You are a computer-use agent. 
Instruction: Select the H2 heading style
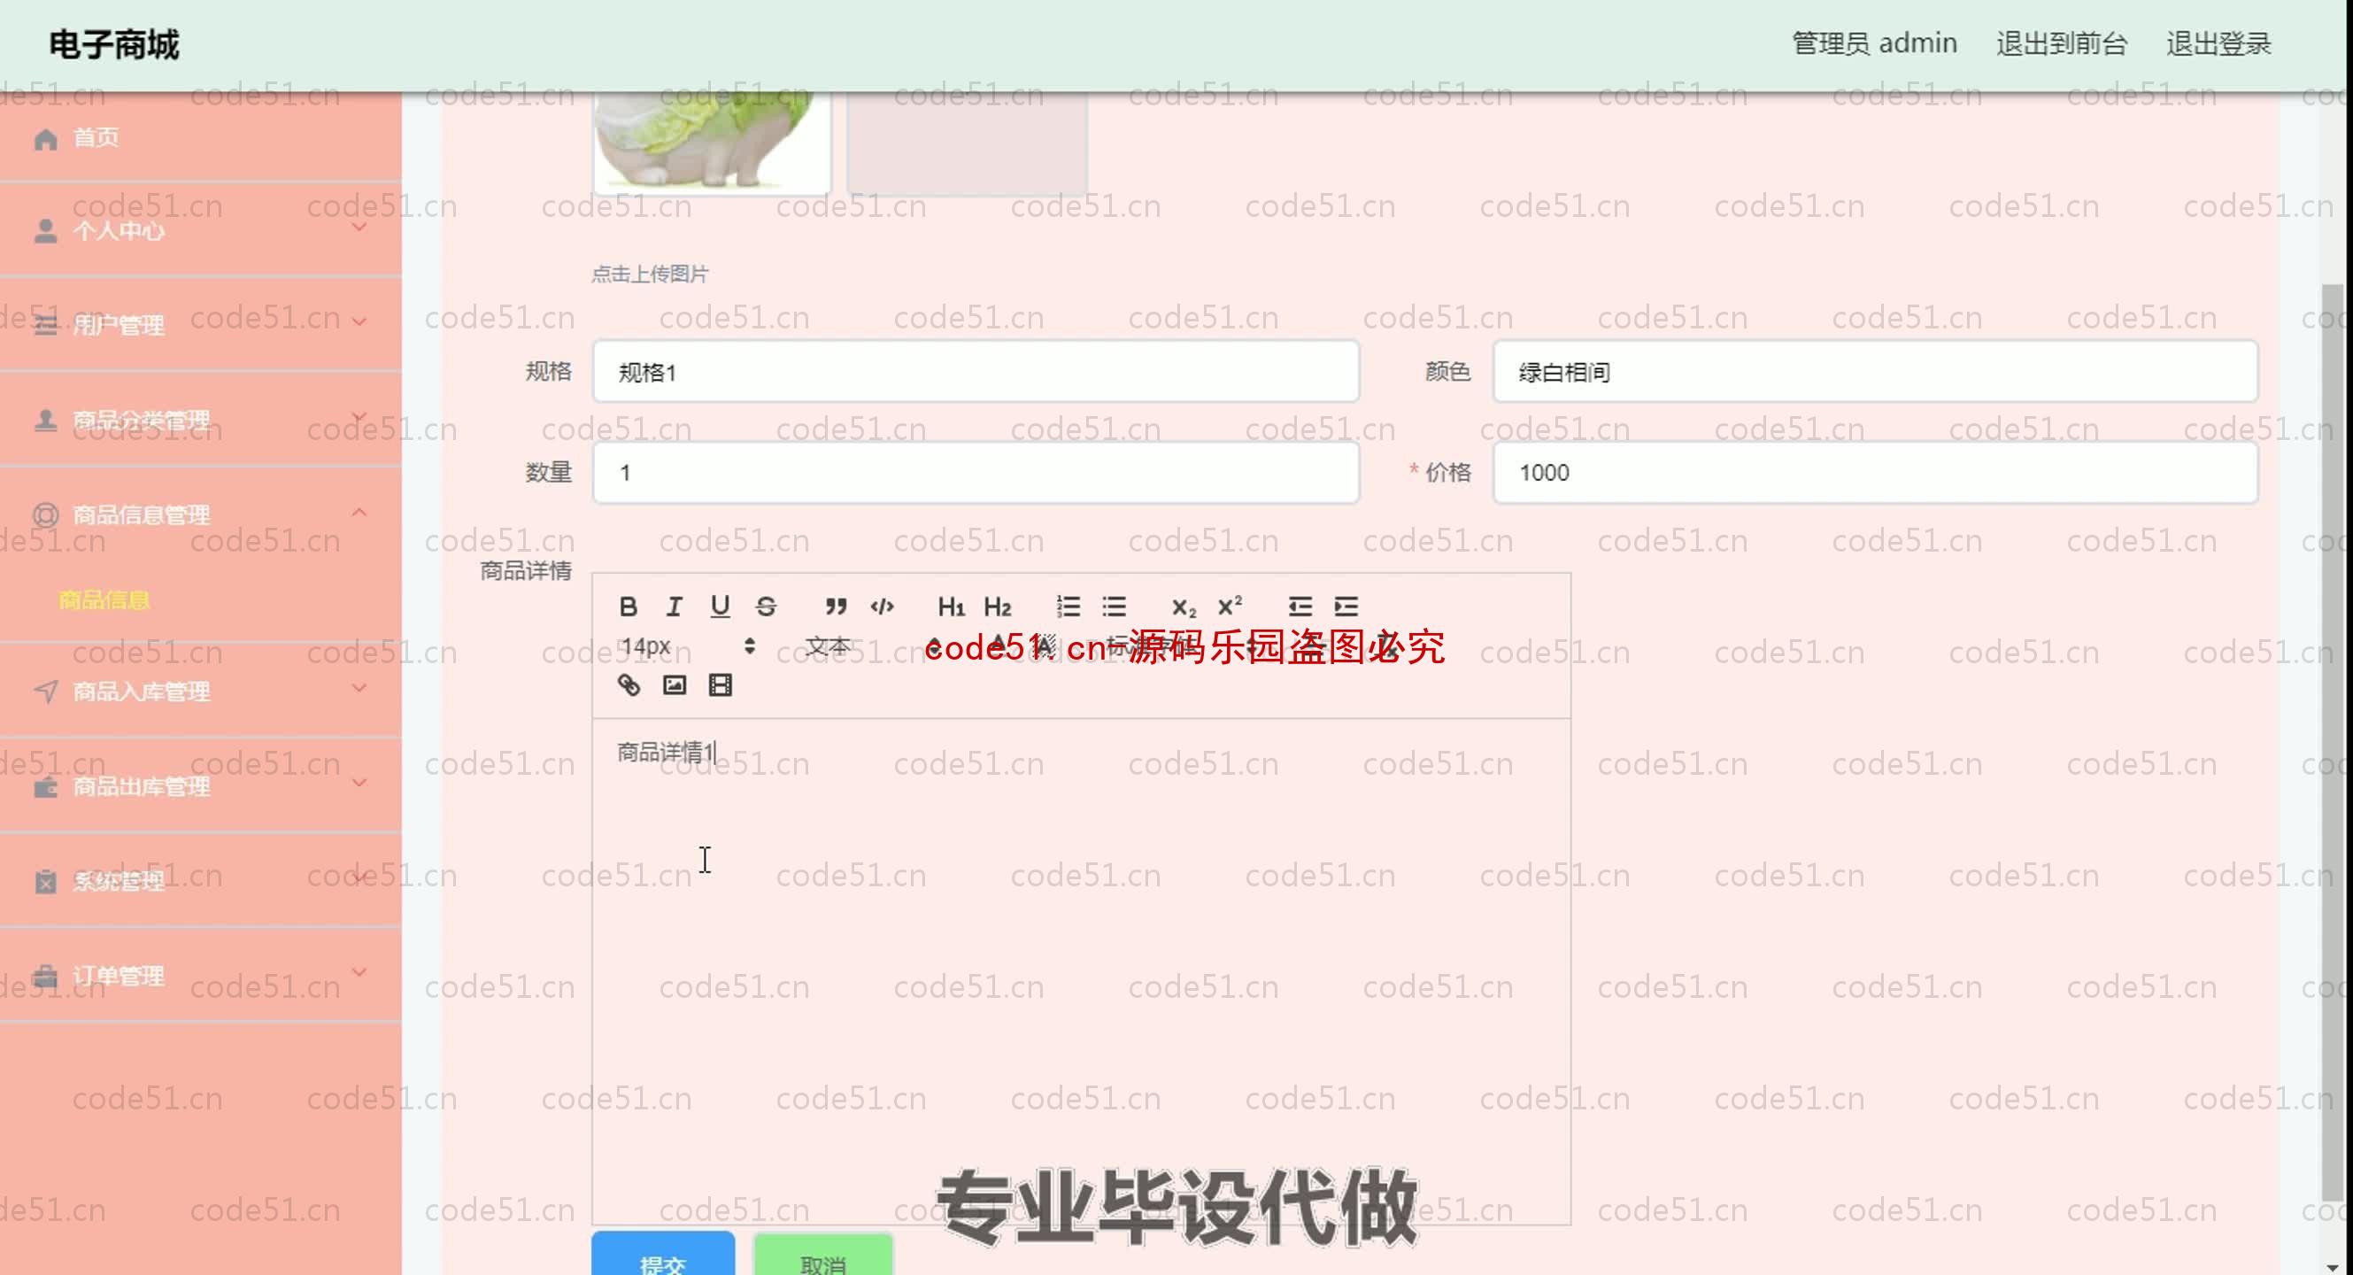(x=997, y=607)
